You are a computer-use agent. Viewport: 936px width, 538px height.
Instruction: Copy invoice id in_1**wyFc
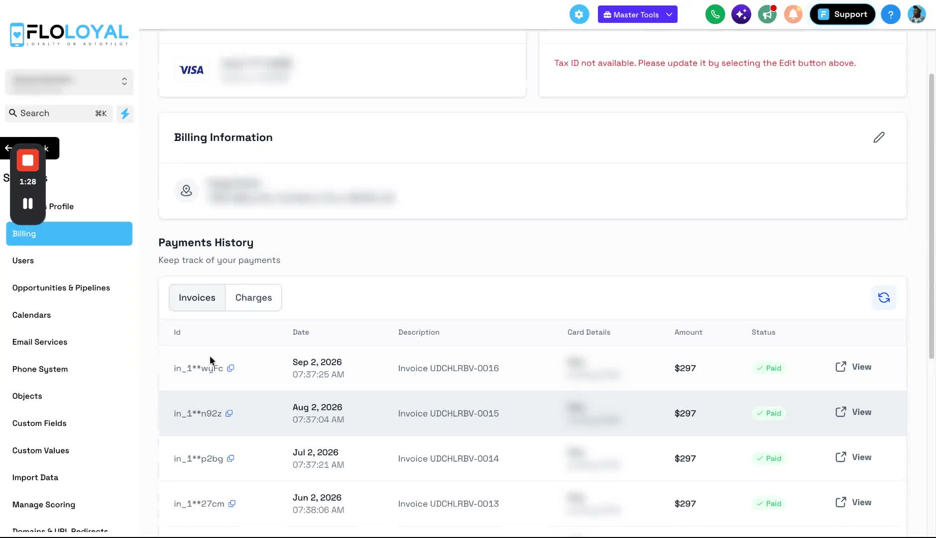tap(231, 368)
